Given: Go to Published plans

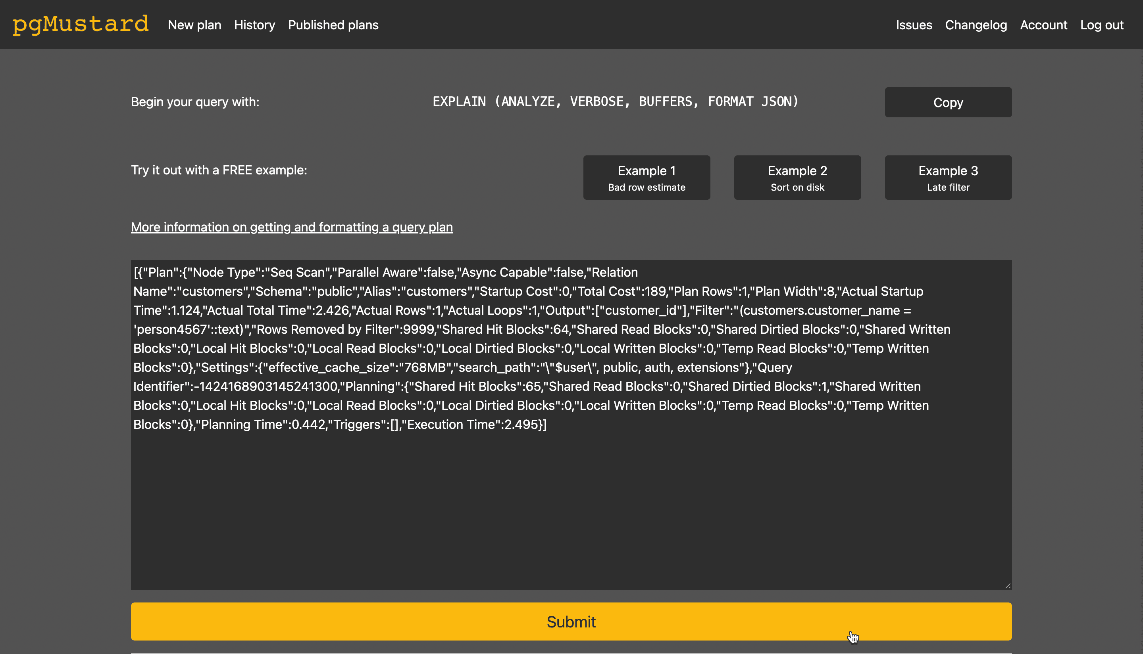Looking at the screenshot, I should pyautogui.click(x=333, y=25).
